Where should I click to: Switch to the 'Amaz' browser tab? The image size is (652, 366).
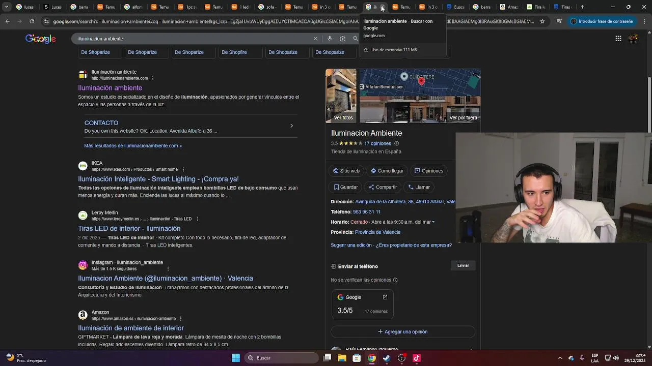[508, 7]
